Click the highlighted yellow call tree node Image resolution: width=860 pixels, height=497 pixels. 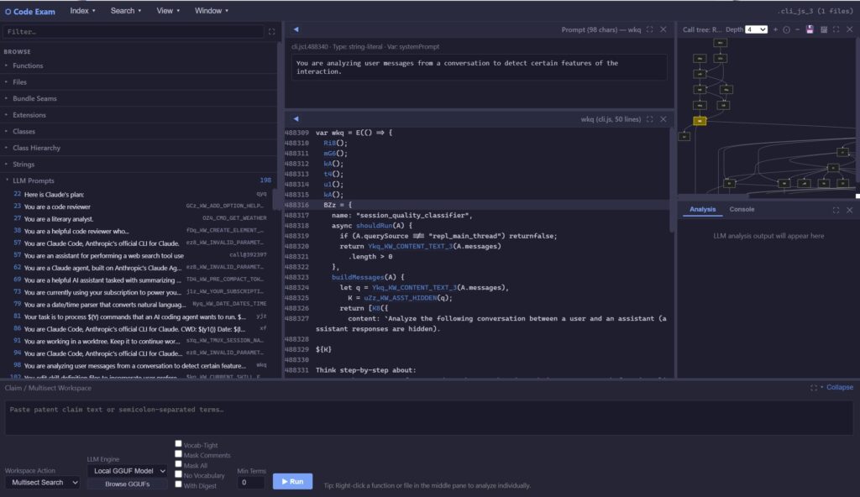pyautogui.click(x=700, y=121)
